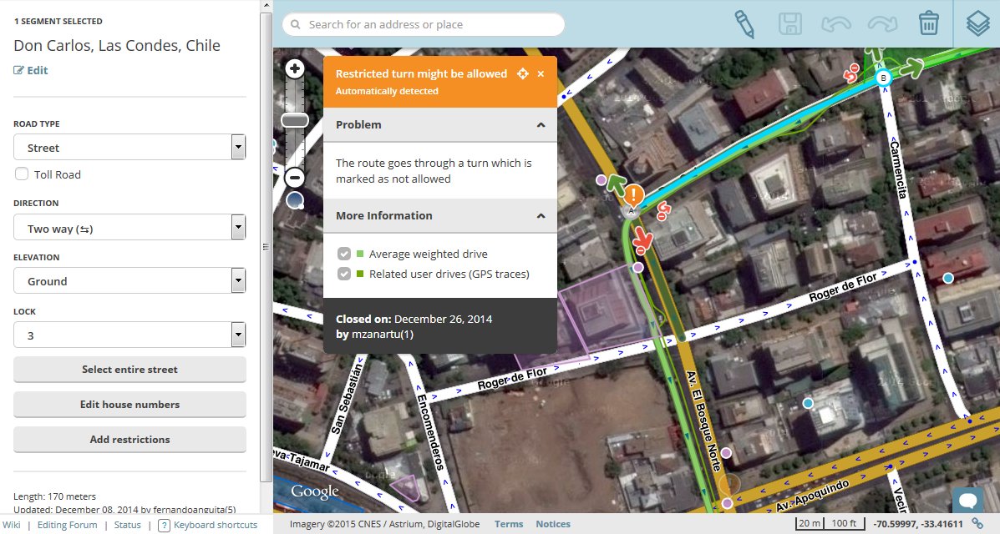Toggle Average weighted drive checkbox

tap(343, 254)
